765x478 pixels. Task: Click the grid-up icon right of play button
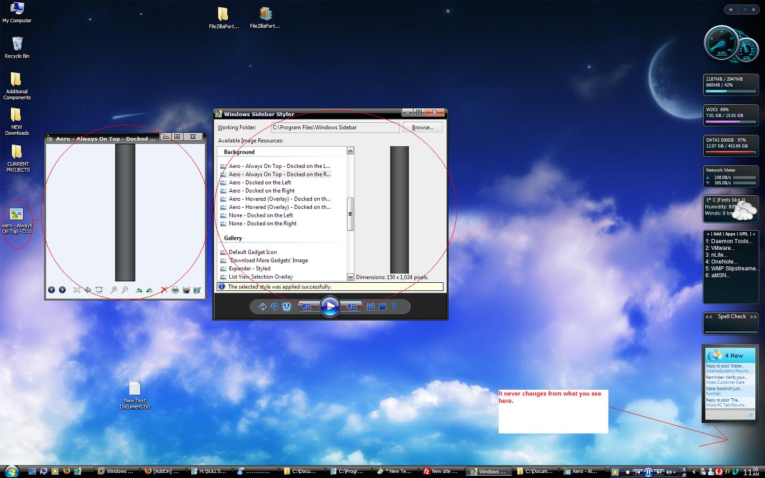[352, 307]
